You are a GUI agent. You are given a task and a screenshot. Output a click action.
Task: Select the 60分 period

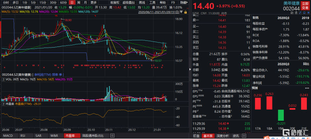point(63,2)
